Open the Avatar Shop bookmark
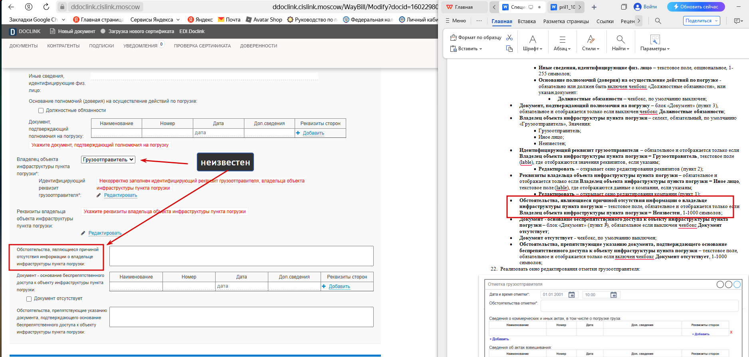This screenshot has height=357, width=749. pyautogui.click(x=264, y=20)
